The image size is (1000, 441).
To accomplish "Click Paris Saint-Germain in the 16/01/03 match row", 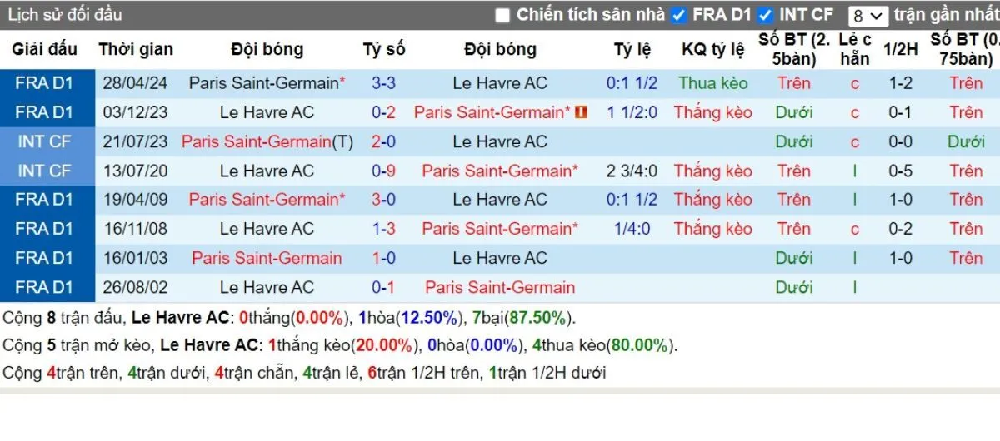I will (x=267, y=258).
